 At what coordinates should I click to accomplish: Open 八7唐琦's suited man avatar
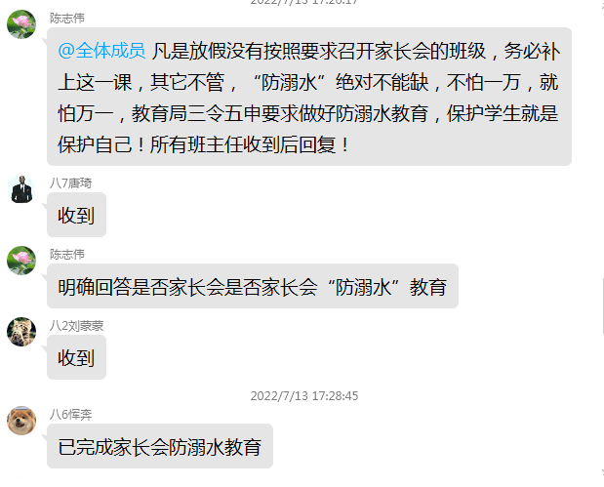[21, 189]
